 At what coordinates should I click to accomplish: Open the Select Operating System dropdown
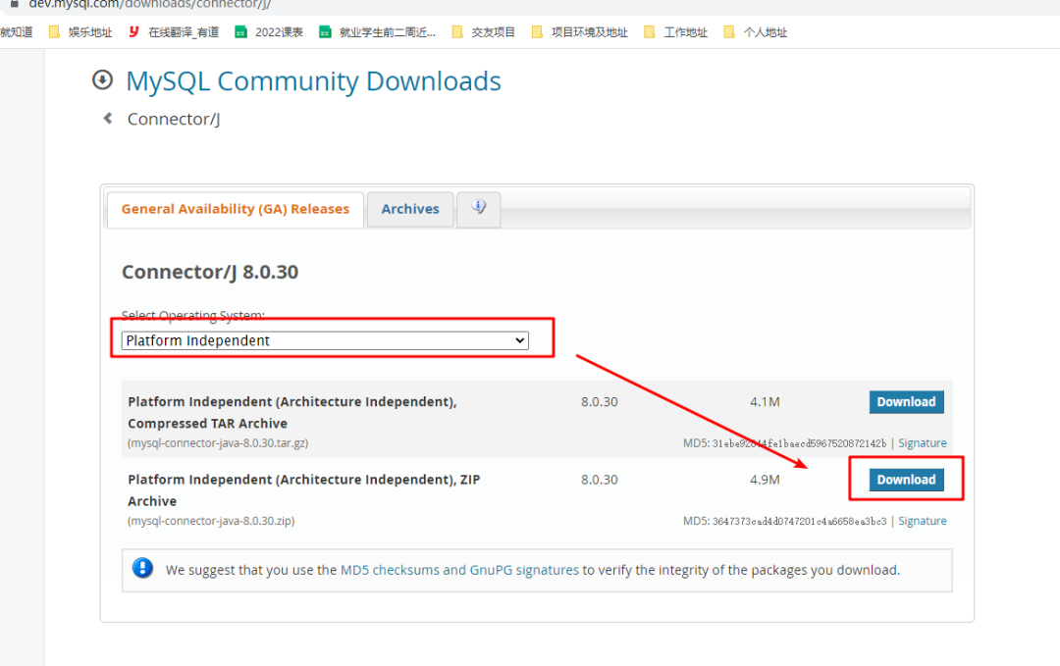coord(325,340)
